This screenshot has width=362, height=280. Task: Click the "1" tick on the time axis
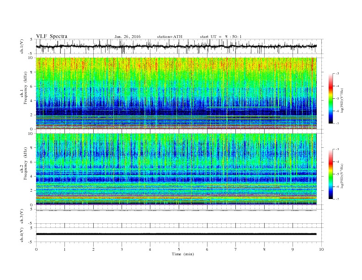64,249
